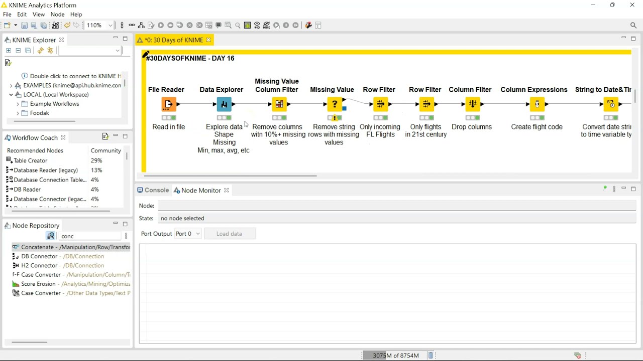The height and width of the screenshot is (361, 643).
Task: Click the Community column header
Action: click(105, 151)
